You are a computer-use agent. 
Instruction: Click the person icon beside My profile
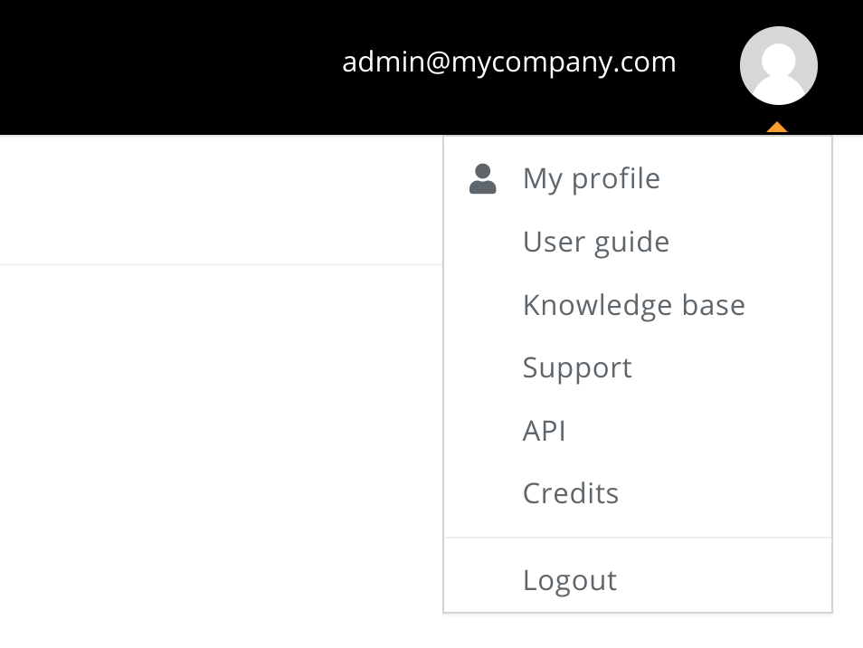[483, 179]
